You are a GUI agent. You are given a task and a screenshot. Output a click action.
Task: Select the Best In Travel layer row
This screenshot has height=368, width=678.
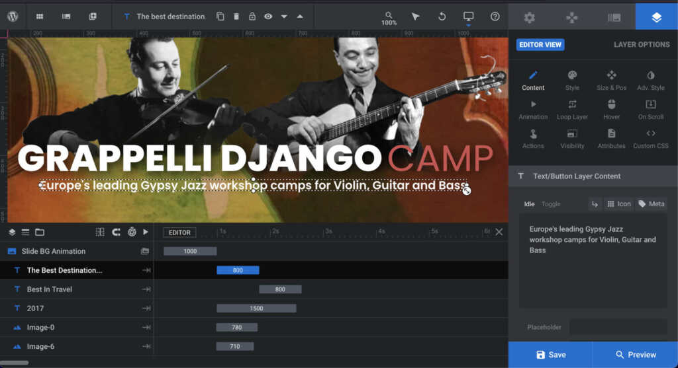coord(77,289)
